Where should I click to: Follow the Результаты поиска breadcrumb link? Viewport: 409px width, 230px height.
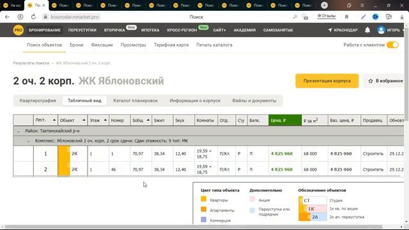(31, 63)
